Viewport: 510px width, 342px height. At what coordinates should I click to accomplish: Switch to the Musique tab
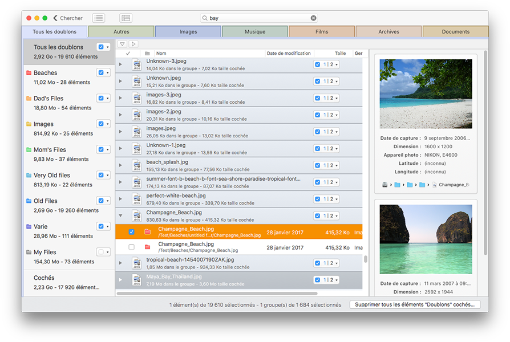click(255, 31)
